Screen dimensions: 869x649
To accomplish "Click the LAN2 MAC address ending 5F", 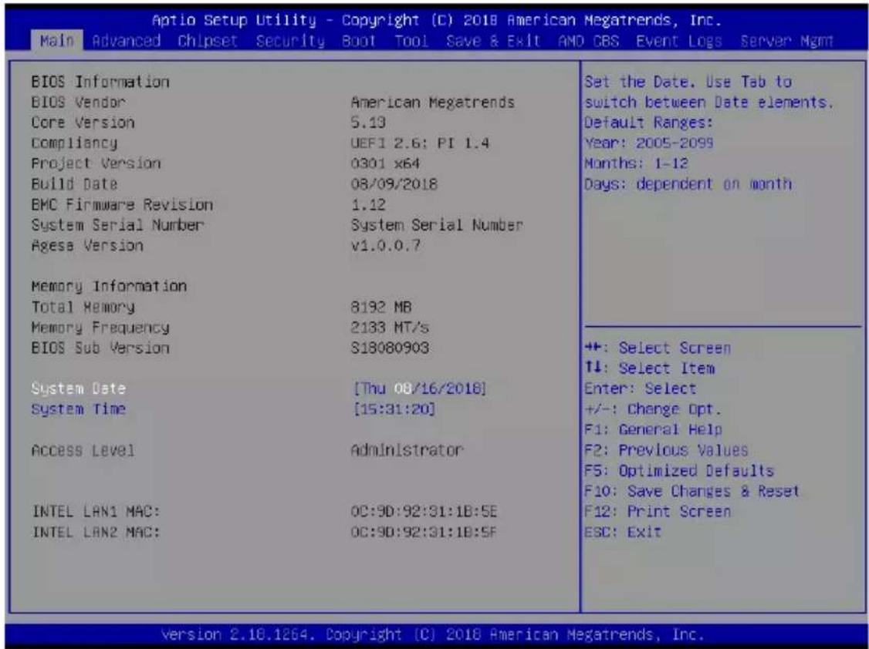I will pyautogui.click(x=424, y=533).
